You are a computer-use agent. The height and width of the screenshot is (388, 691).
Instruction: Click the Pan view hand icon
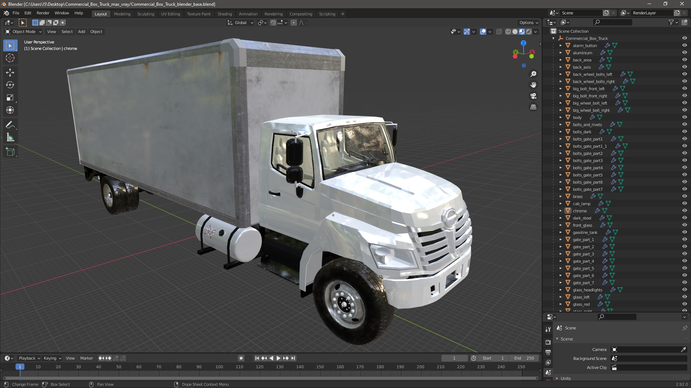click(x=533, y=85)
